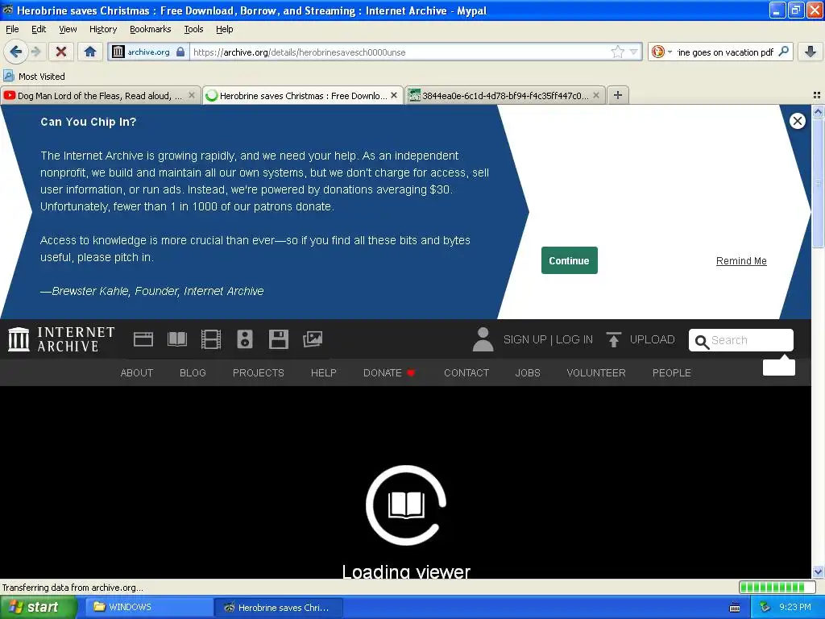Screen dimensions: 825x619
Task: Open the Internet Archive logo home link
Action: click(x=61, y=339)
